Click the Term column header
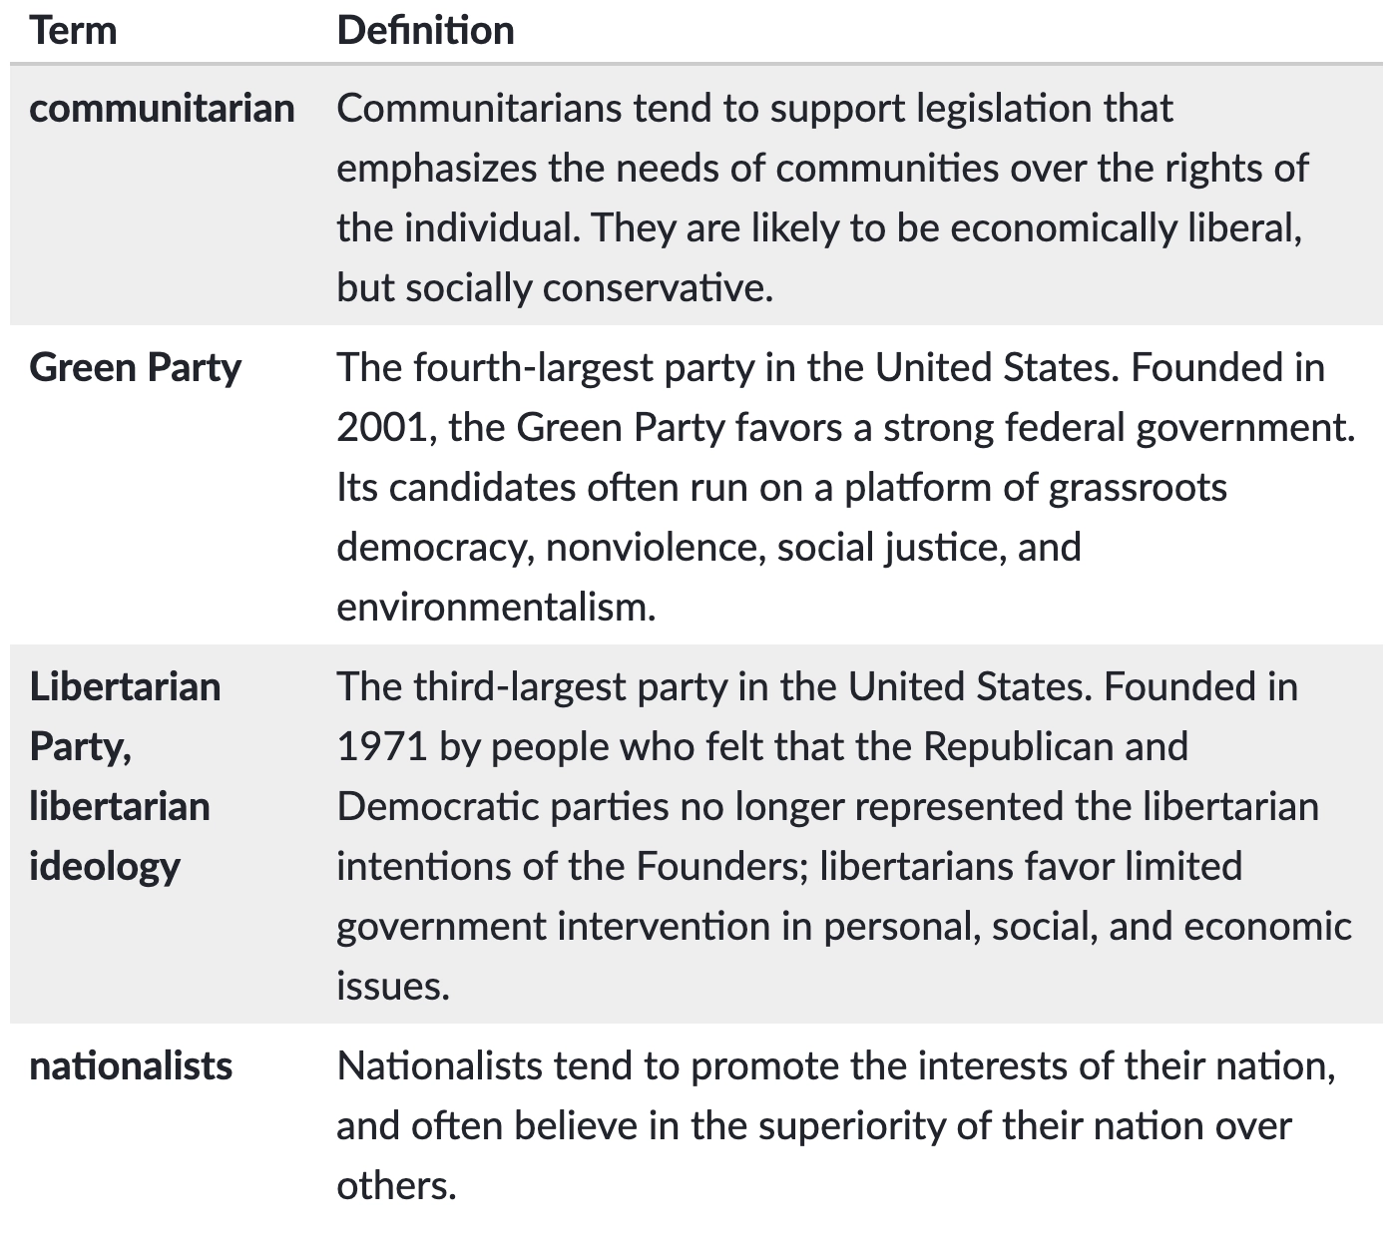This screenshot has height=1257, width=1391. tap(73, 31)
